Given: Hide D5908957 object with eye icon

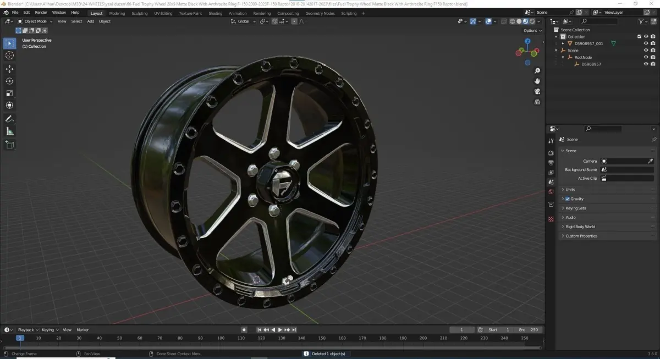Looking at the screenshot, I should click(x=646, y=64).
